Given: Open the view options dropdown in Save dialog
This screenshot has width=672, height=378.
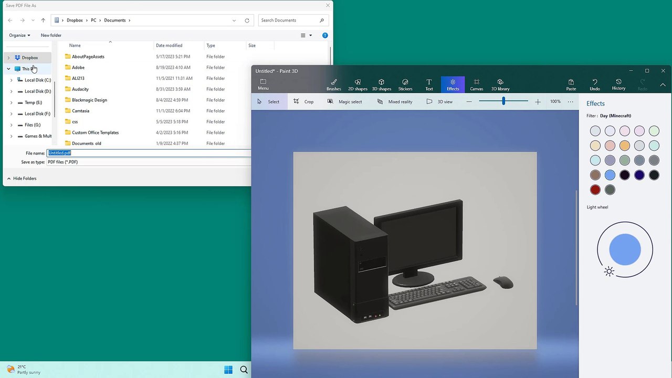Looking at the screenshot, I should [x=310, y=35].
